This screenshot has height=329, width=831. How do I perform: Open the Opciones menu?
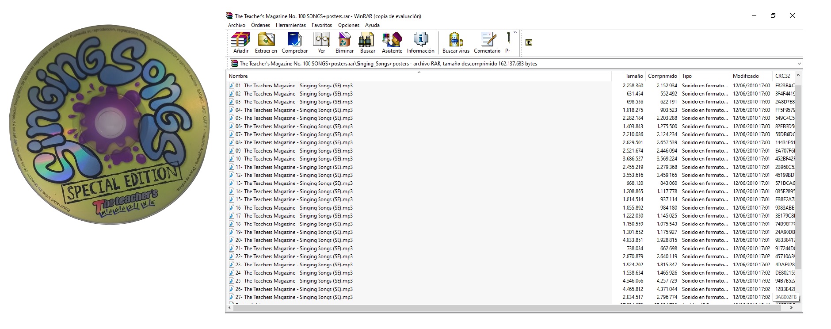pos(349,25)
